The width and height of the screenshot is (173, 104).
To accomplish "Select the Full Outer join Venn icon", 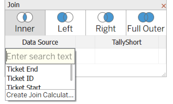I will (x=146, y=17).
